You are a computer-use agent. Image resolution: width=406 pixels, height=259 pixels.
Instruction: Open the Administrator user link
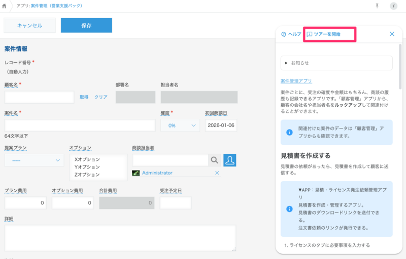pyautogui.click(x=157, y=173)
